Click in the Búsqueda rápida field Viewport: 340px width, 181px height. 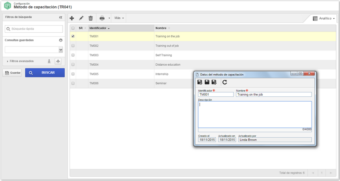click(34, 29)
